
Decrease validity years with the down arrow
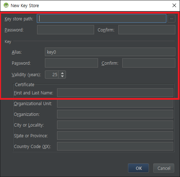click(62, 76)
